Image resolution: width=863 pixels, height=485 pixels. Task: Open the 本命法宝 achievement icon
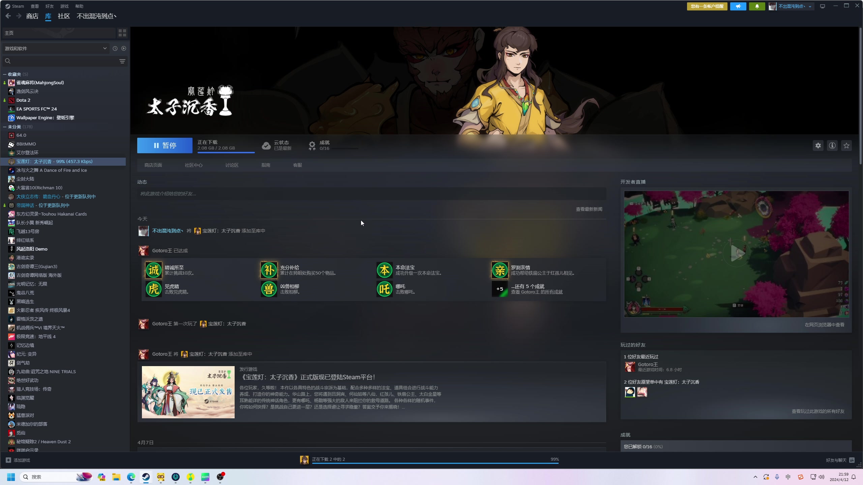tap(385, 270)
